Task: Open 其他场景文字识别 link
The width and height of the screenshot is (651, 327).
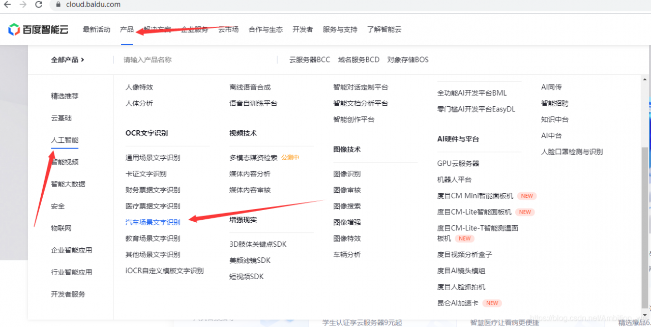Action: click(x=153, y=254)
